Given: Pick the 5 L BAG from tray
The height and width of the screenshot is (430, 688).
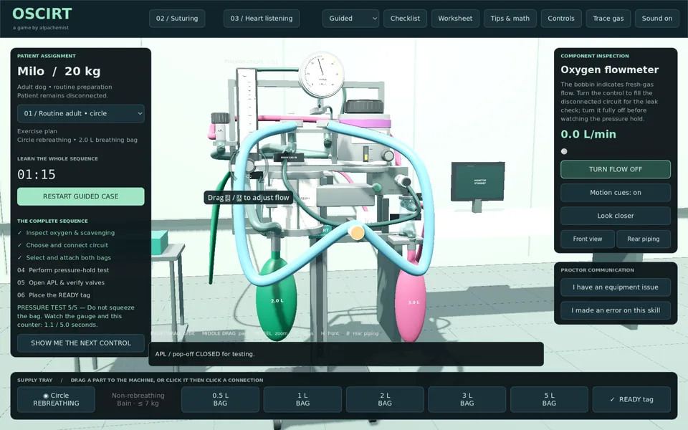Looking at the screenshot, I should 549,399.
